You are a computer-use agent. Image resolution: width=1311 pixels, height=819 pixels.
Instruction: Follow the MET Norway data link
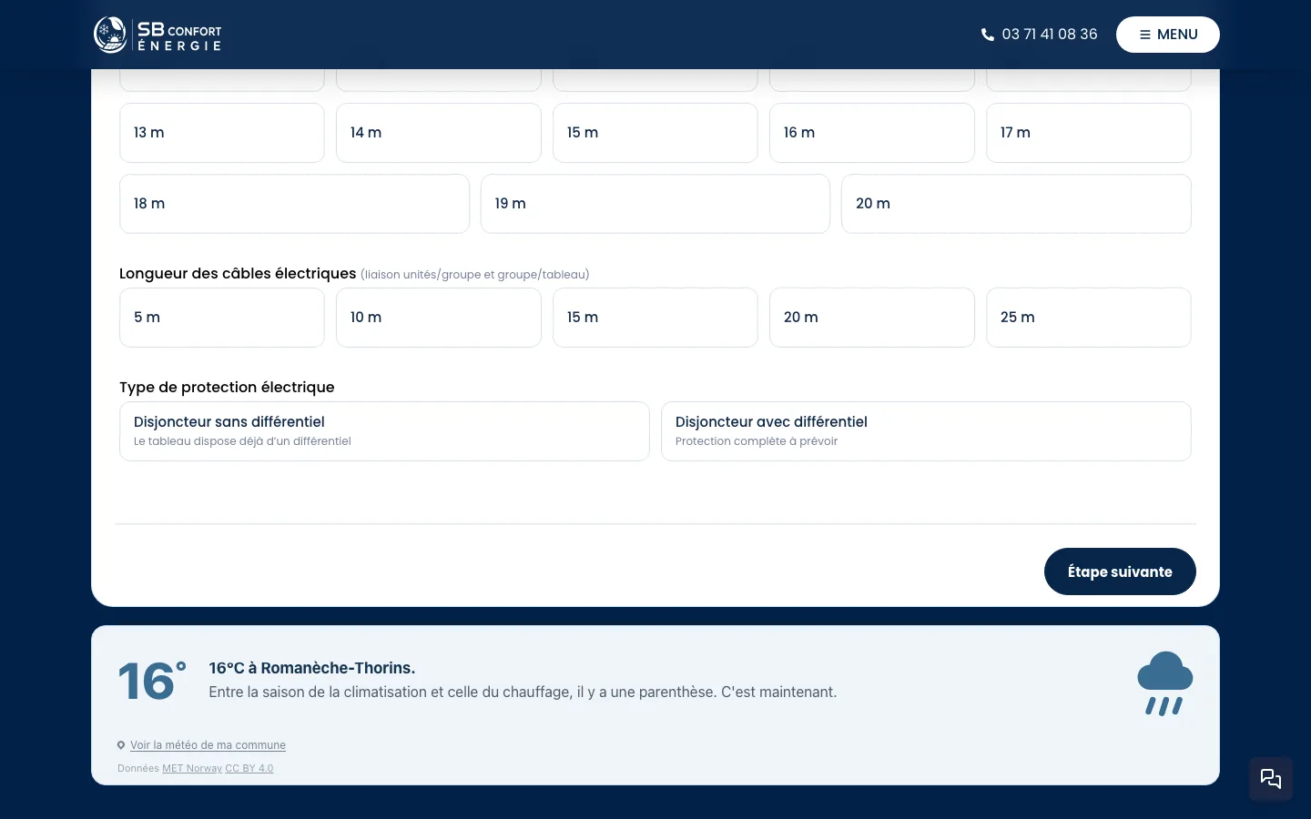[192, 769]
